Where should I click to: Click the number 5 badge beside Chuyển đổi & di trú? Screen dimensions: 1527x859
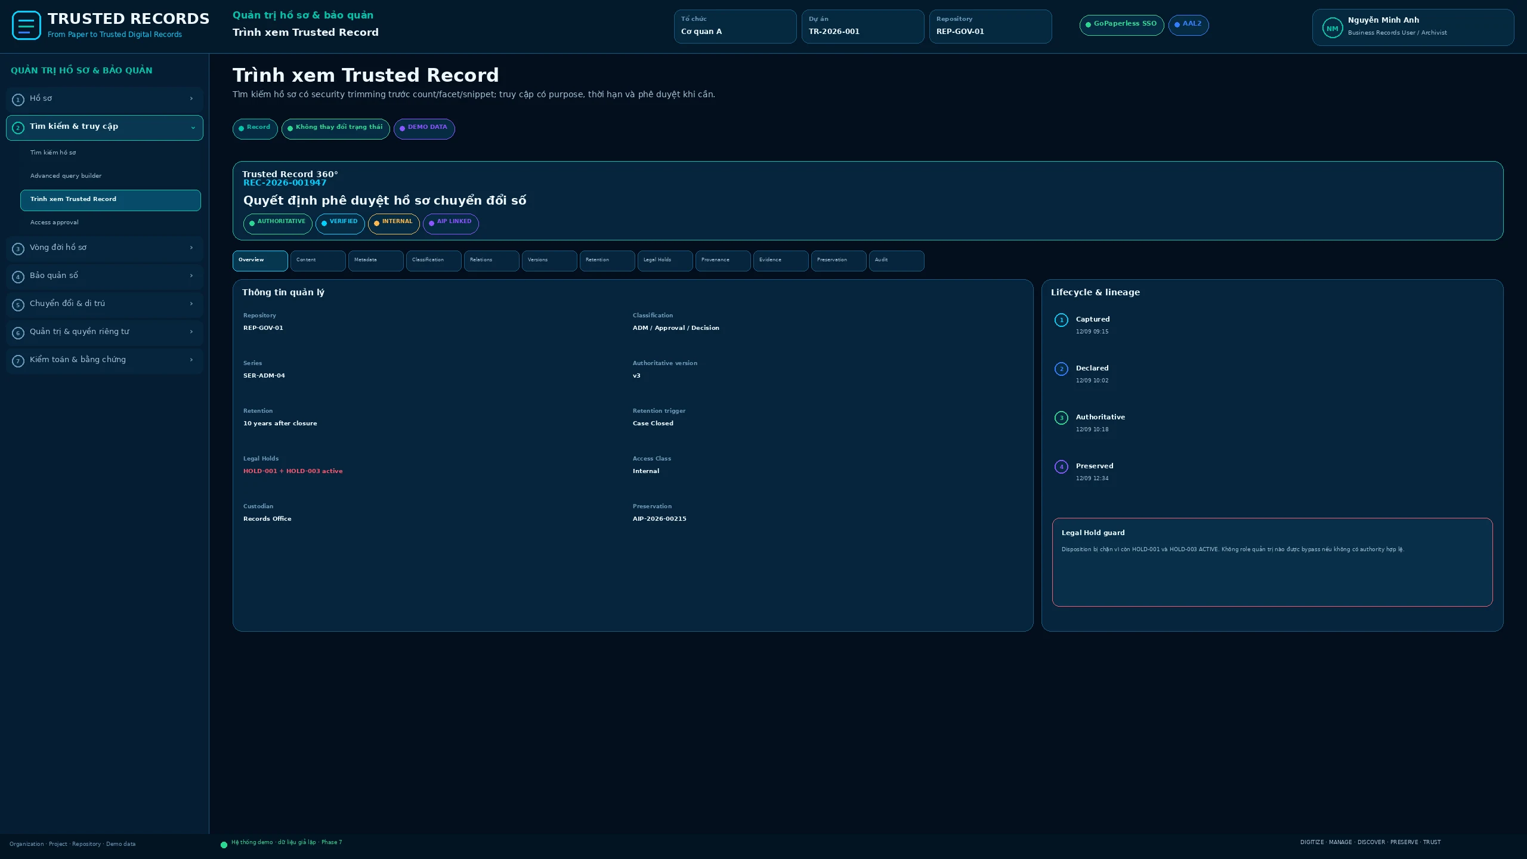pos(18,305)
